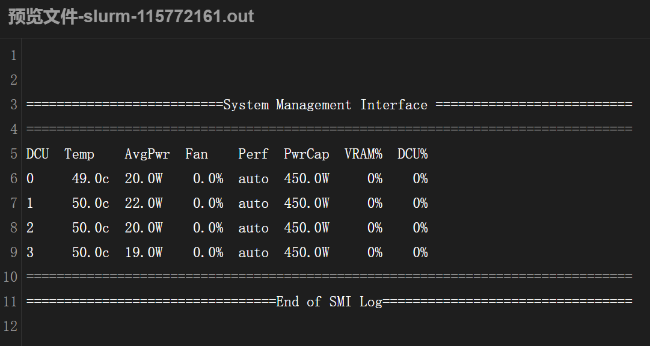
Task: Select the 'DCU%' column header
Action: 412,154
